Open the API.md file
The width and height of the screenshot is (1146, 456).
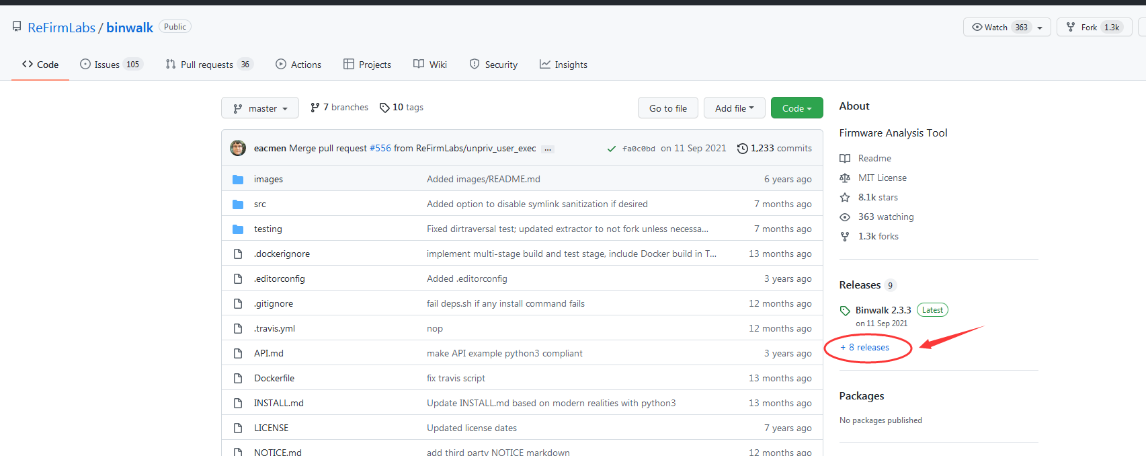(269, 354)
